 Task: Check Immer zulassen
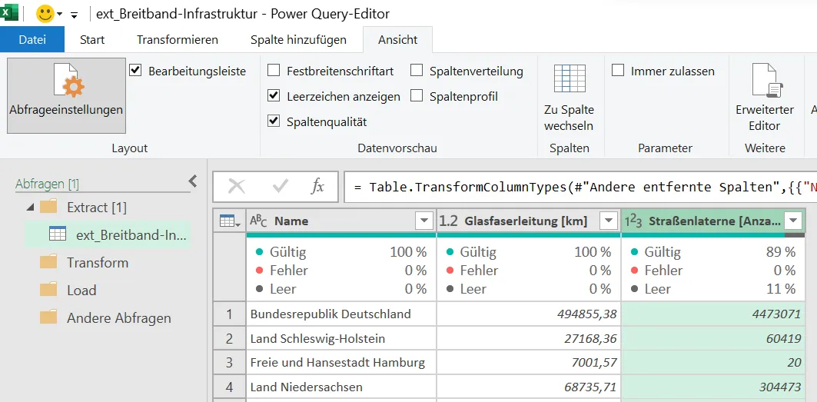(618, 71)
